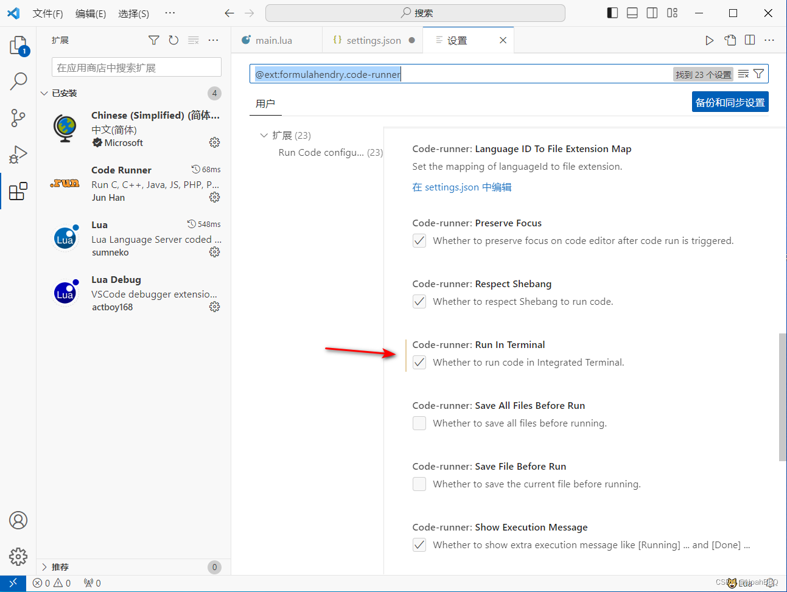Enable Save All Files Before Run
787x592 pixels.
pyautogui.click(x=419, y=423)
